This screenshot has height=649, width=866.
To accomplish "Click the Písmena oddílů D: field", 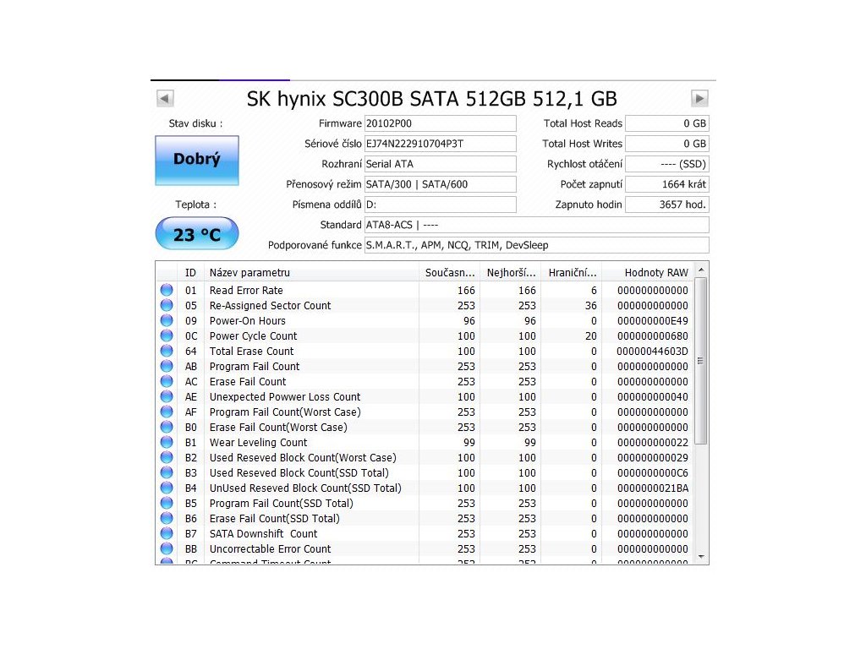I will coord(440,205).
